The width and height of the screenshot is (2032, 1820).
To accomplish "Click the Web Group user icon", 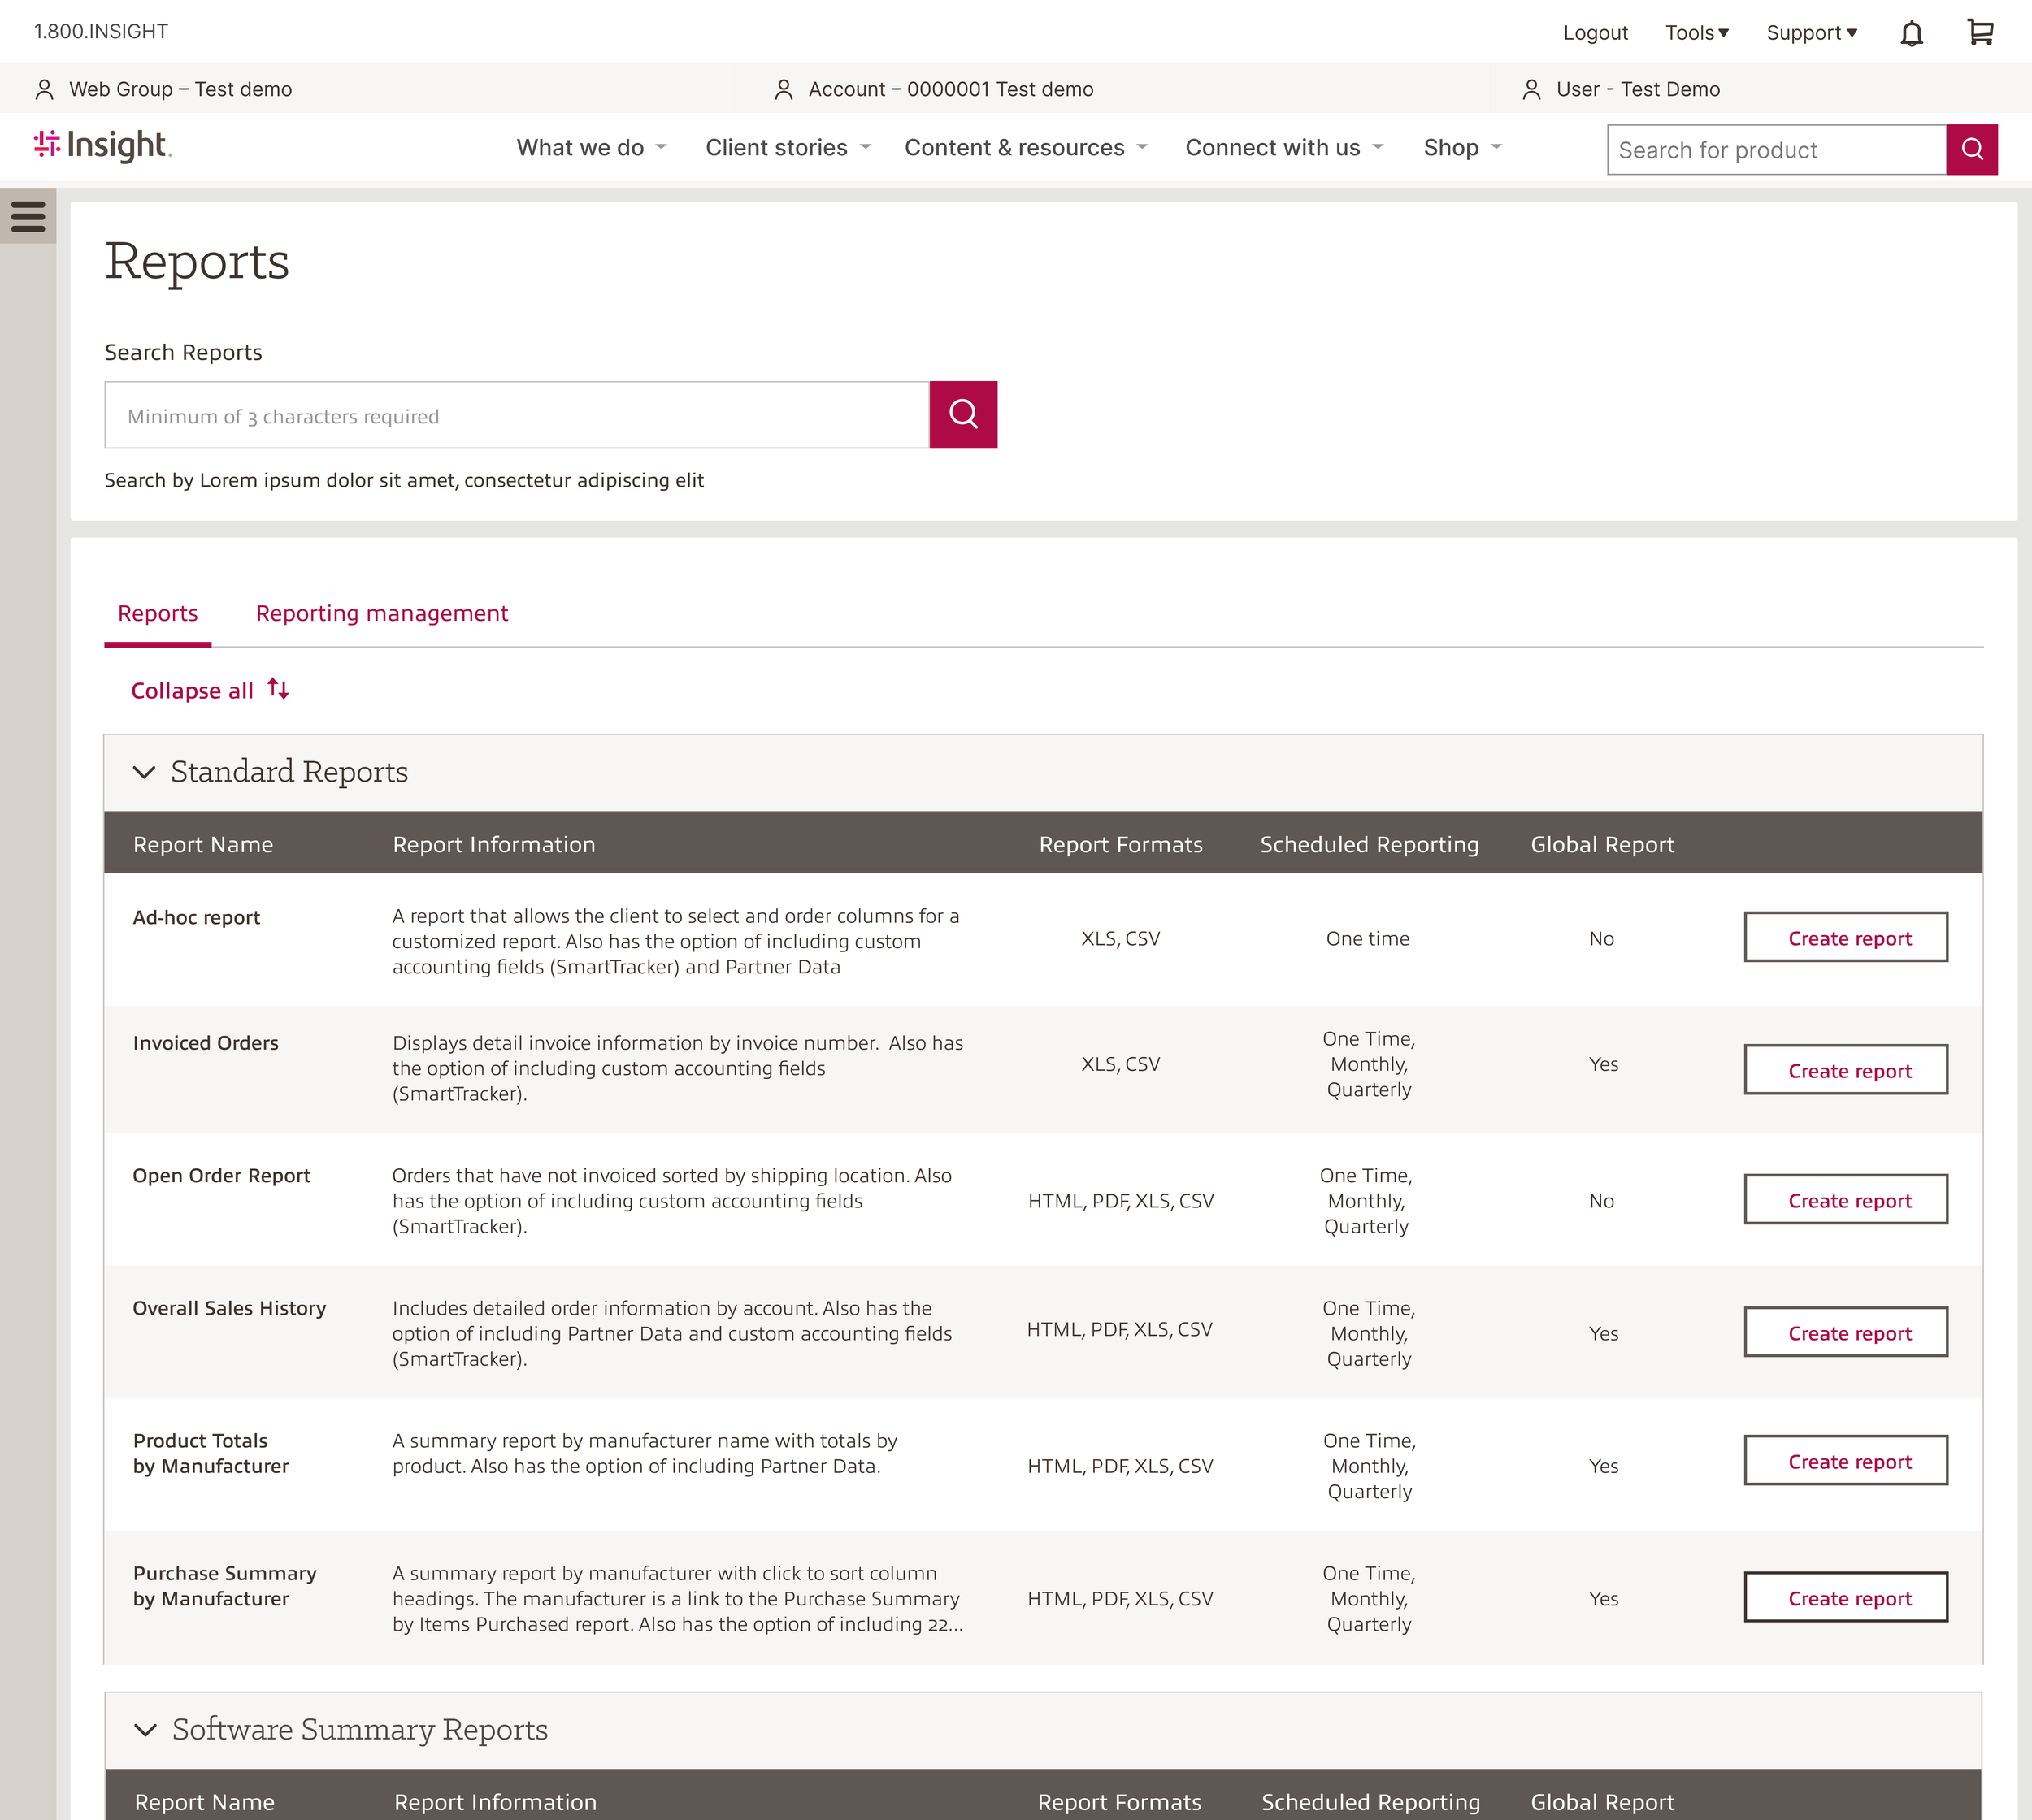I will coord(44,90).
